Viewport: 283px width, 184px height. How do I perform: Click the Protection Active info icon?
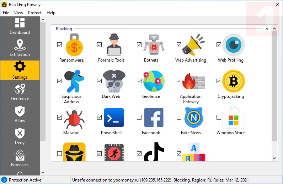coord(4,180)
